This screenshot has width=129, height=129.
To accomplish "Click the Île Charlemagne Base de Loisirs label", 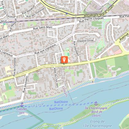I will [96, 112].
